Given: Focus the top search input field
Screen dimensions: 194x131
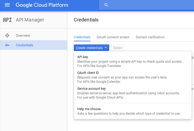Looking at the screenshot, I should tap(147, 5).
